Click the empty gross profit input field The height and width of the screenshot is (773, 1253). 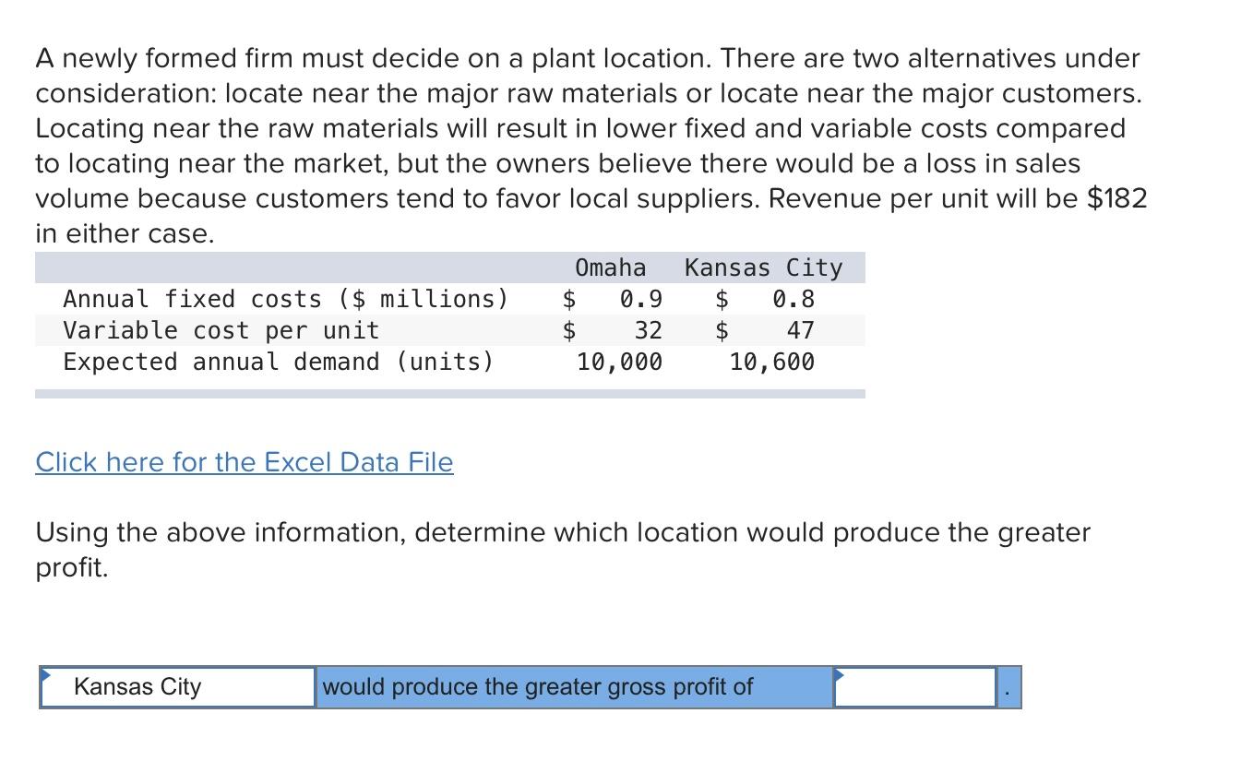pos(915,687)
